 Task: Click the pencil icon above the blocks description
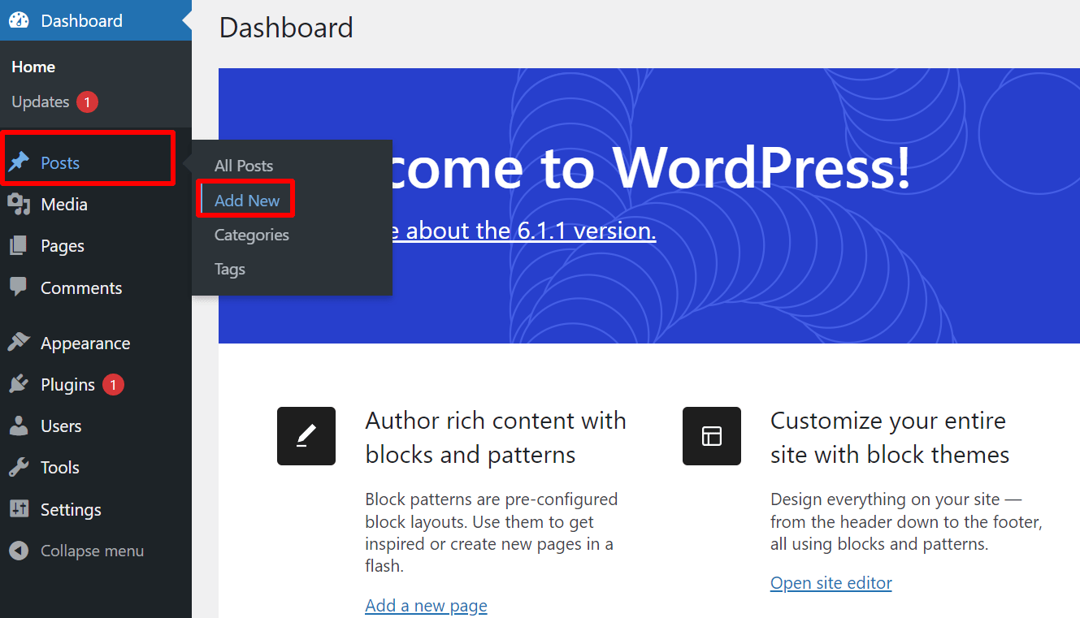click(306, 436)
